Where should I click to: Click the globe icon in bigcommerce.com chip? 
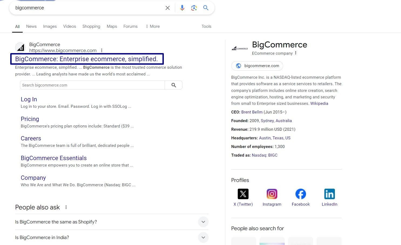[x=239, y=66]
